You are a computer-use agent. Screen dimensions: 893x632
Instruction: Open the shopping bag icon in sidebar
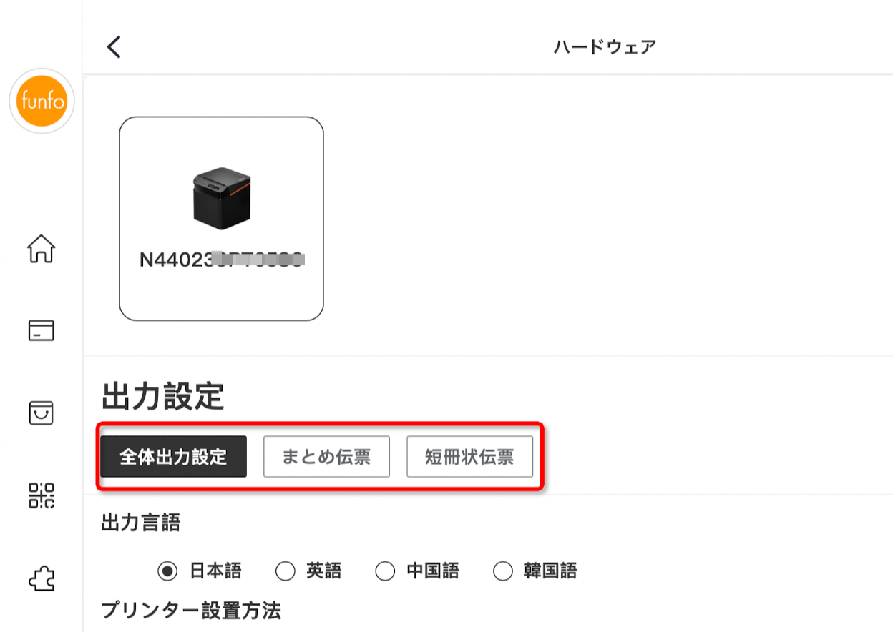(42, 413)
